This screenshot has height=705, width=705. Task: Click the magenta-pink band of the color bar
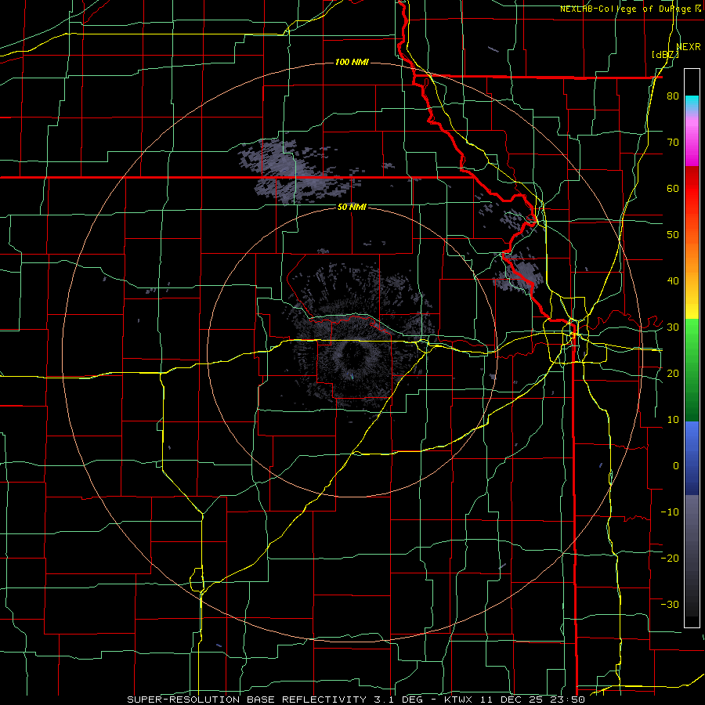click(692, 139)
